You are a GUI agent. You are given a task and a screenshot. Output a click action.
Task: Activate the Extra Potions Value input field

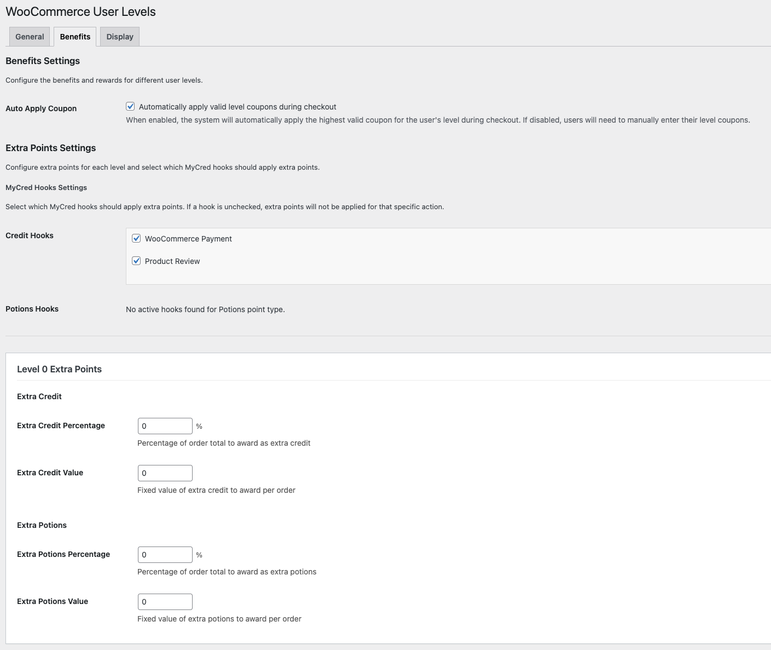(165, 602)
